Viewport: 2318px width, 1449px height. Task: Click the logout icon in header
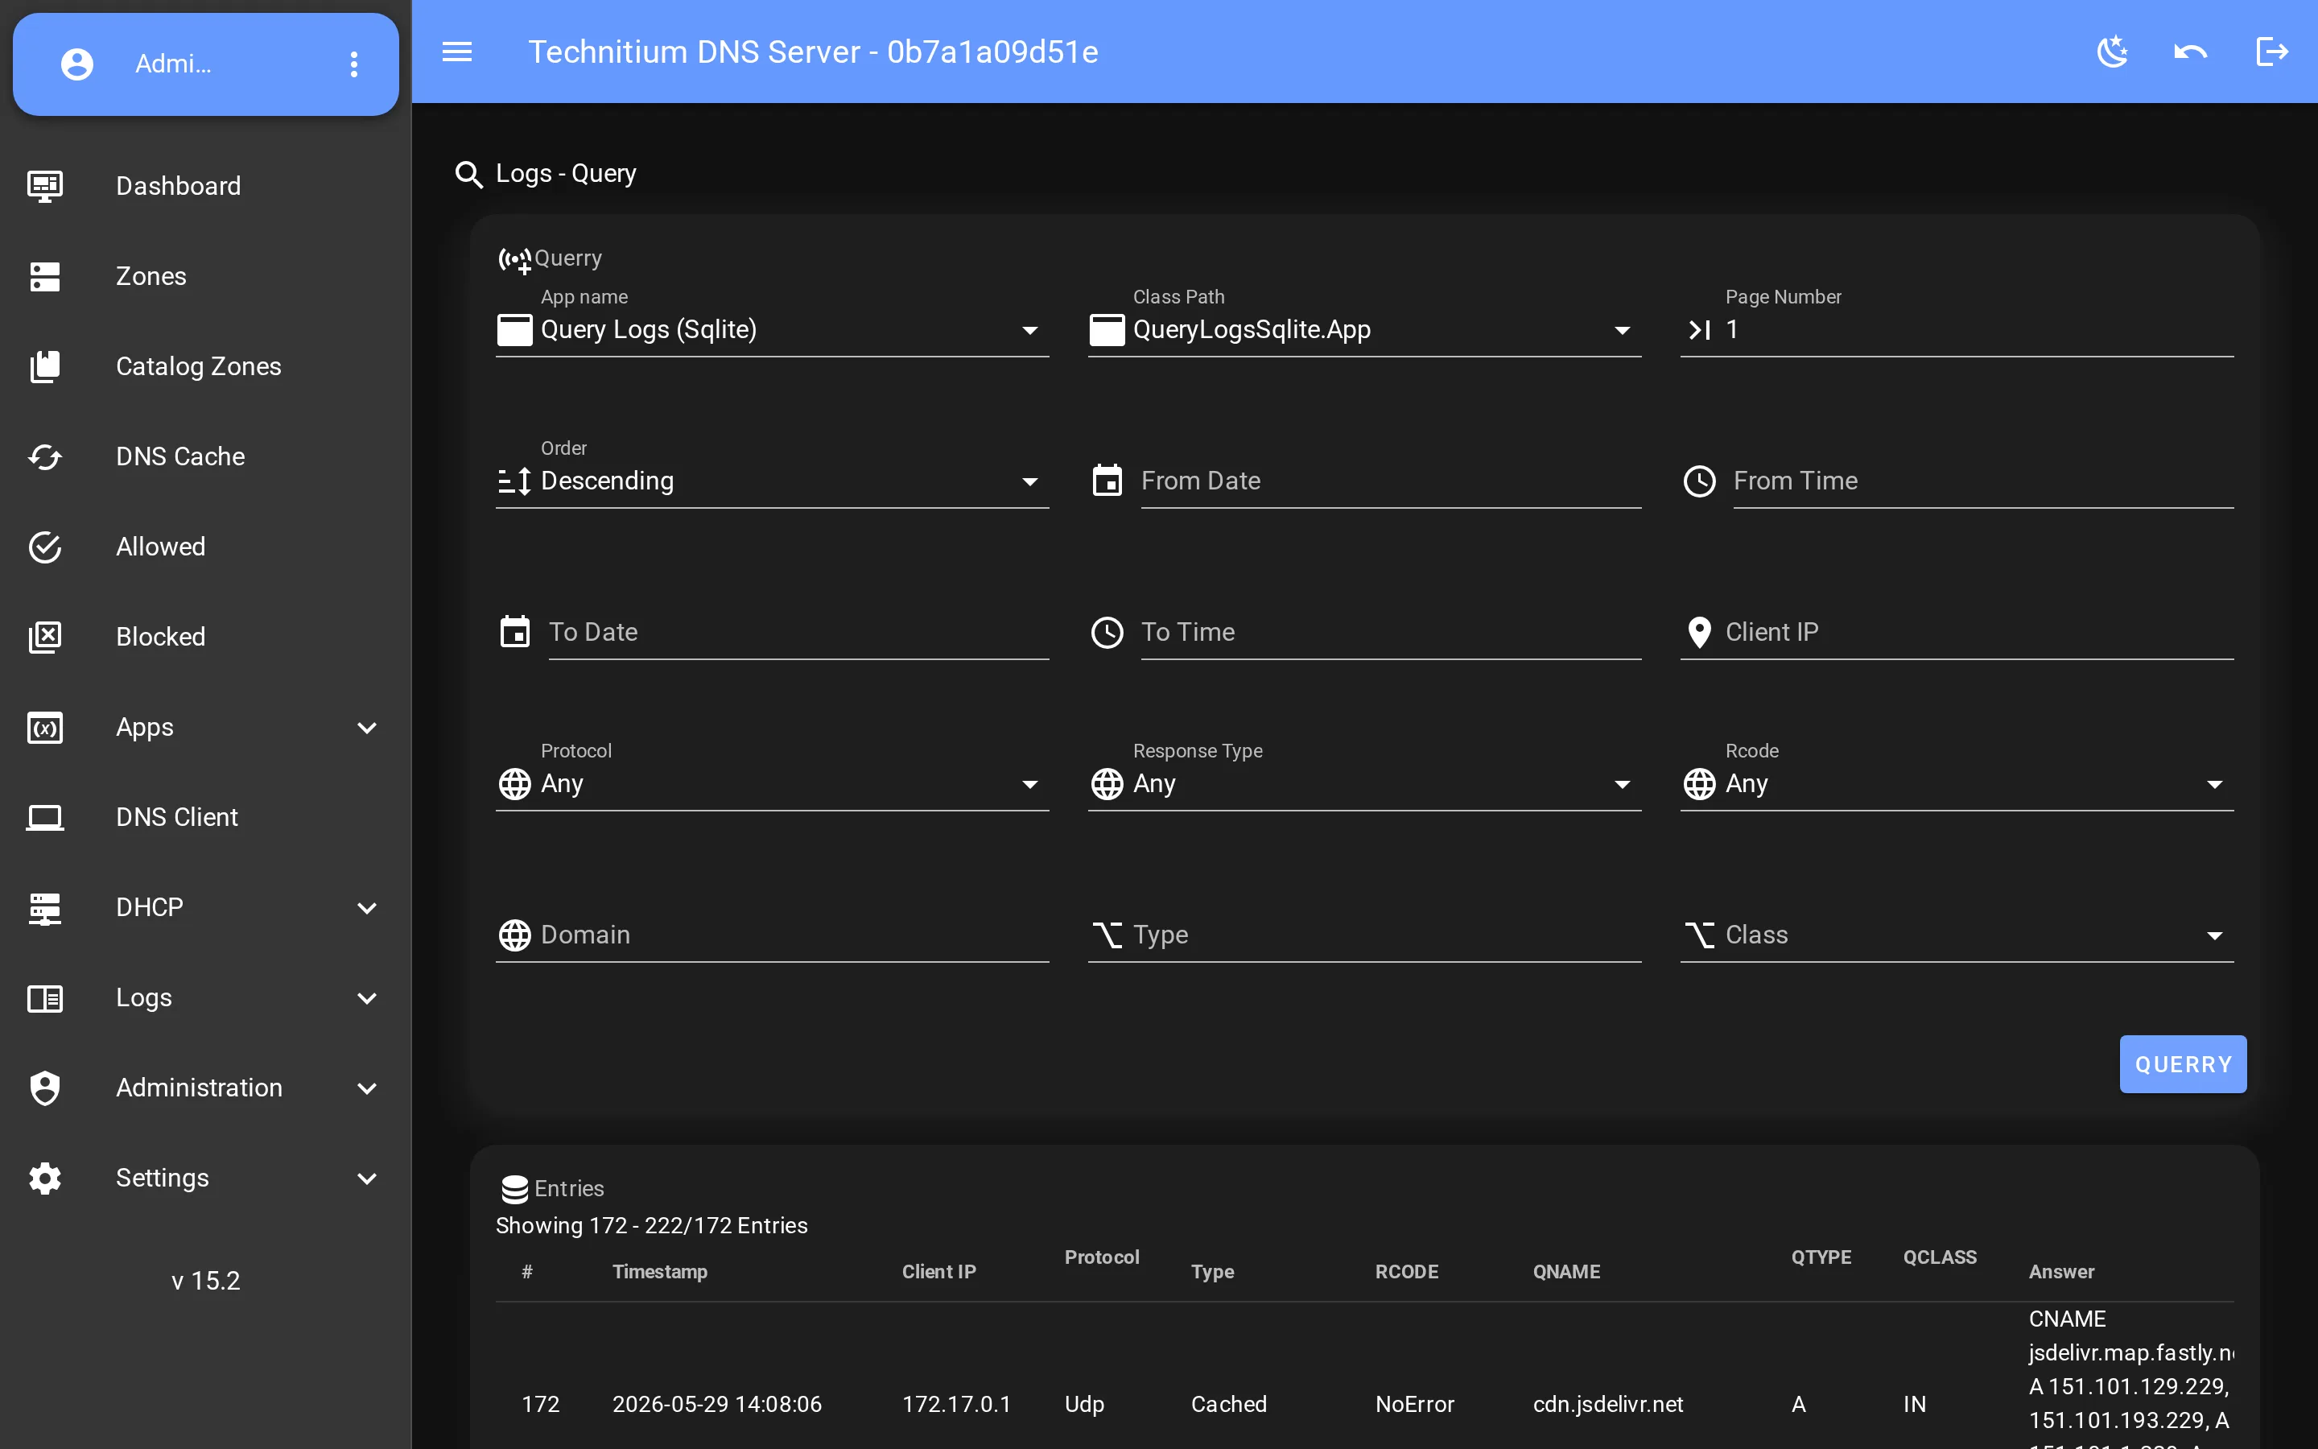(2271, 52)
